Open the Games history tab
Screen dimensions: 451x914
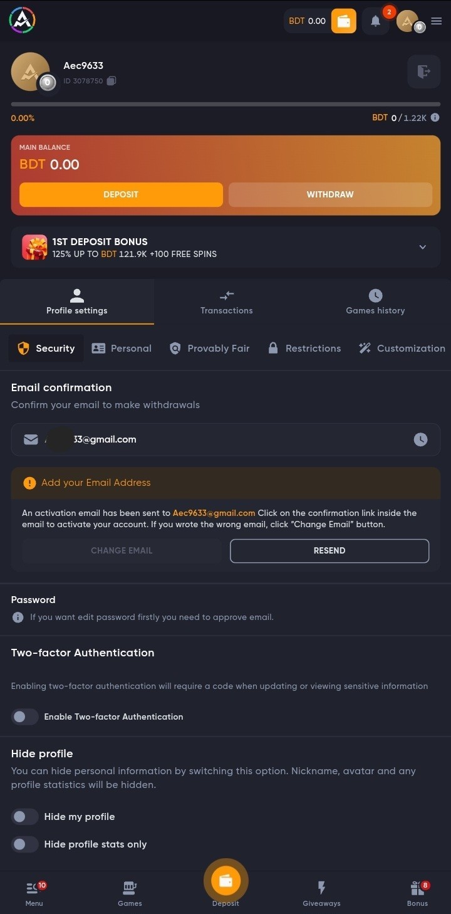point(375,302)
